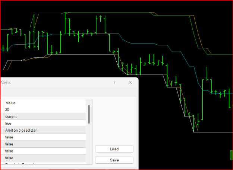Image resolution: width=233 pixels, height=170 pixels.
Task: Toggle false value directly under Alert on closed Bar
Action: pos(45,137)
